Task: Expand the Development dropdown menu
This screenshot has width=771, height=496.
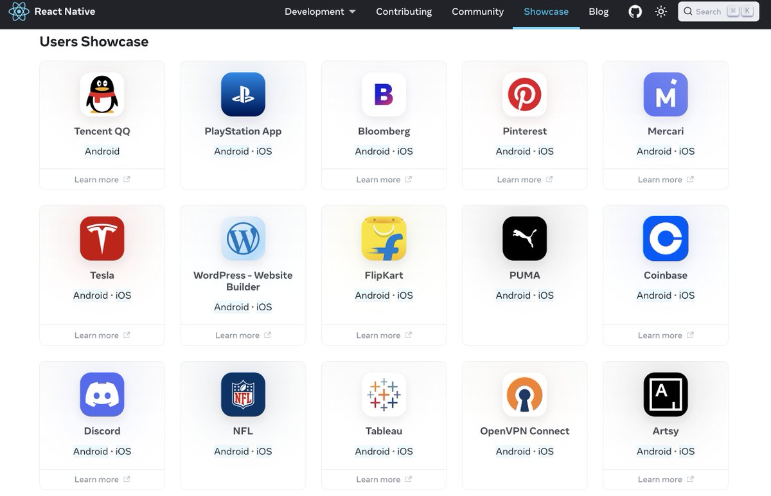Action: tap(320, 11)
